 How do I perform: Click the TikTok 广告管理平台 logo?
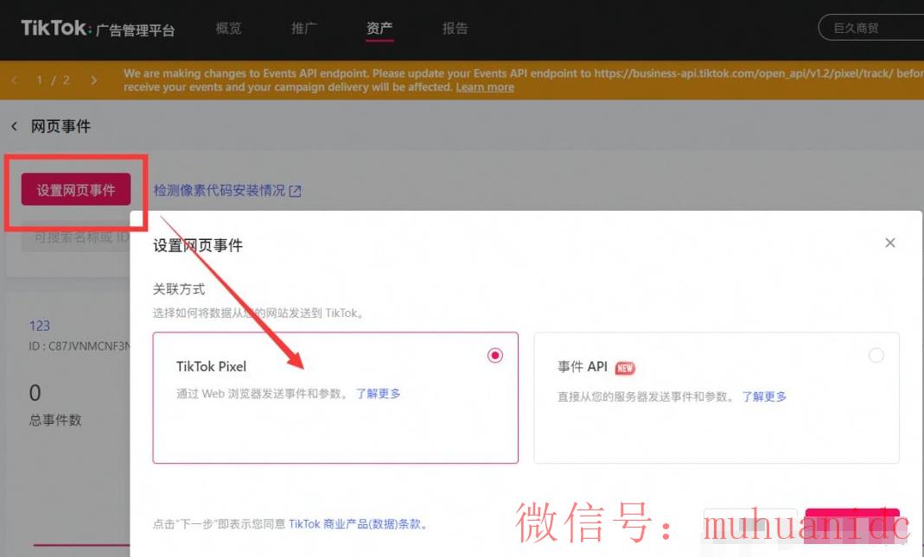(x=98, y=28)
